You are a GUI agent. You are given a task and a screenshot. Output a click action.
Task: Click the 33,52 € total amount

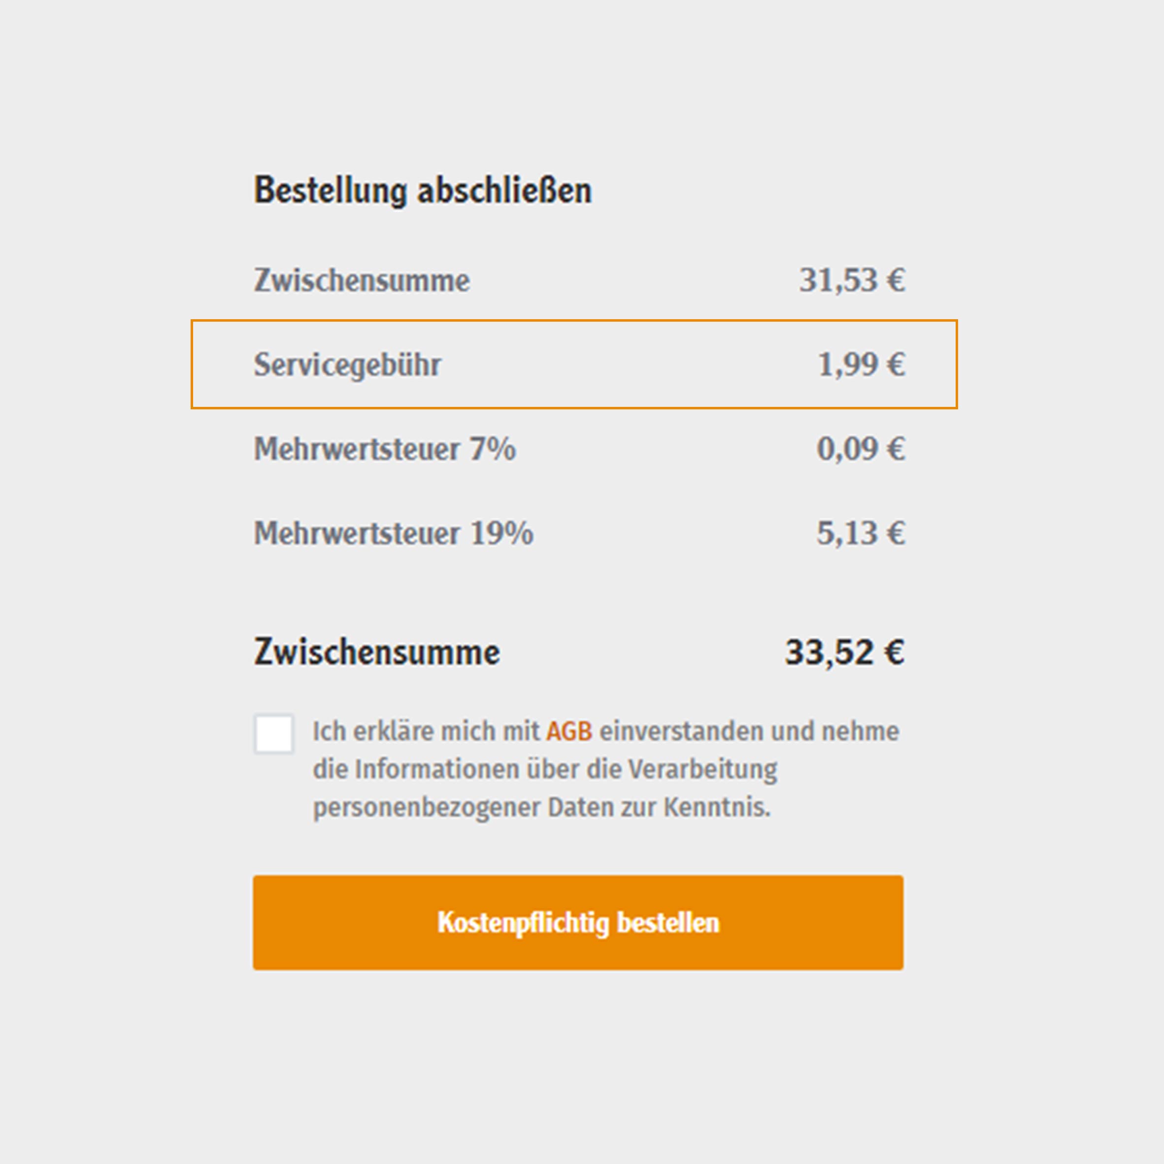tap(845, 652)
